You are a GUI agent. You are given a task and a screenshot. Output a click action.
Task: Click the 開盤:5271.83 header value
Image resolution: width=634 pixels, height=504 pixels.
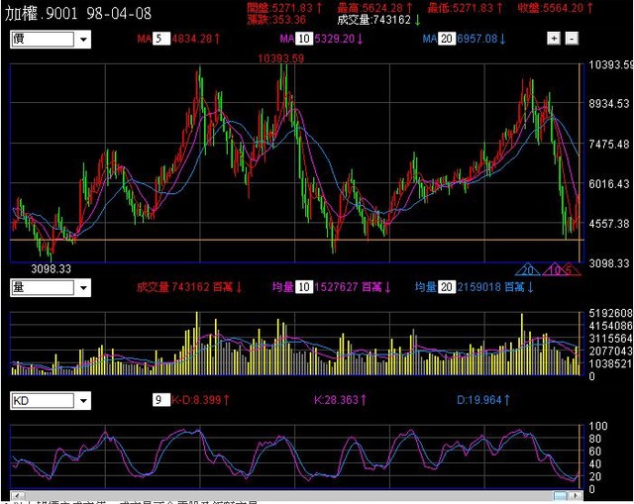[284, 8]
